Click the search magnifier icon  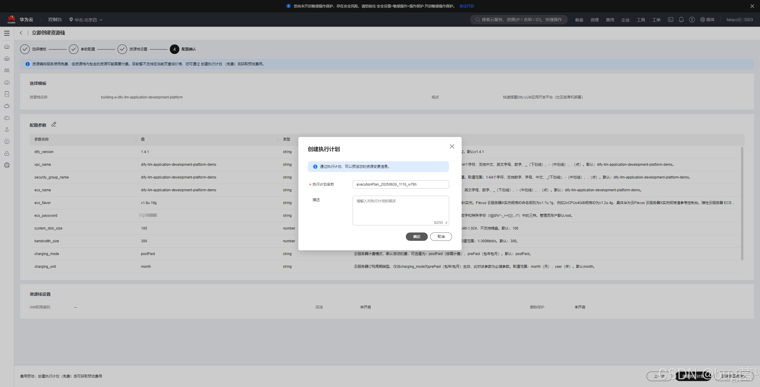pos(477,20)
